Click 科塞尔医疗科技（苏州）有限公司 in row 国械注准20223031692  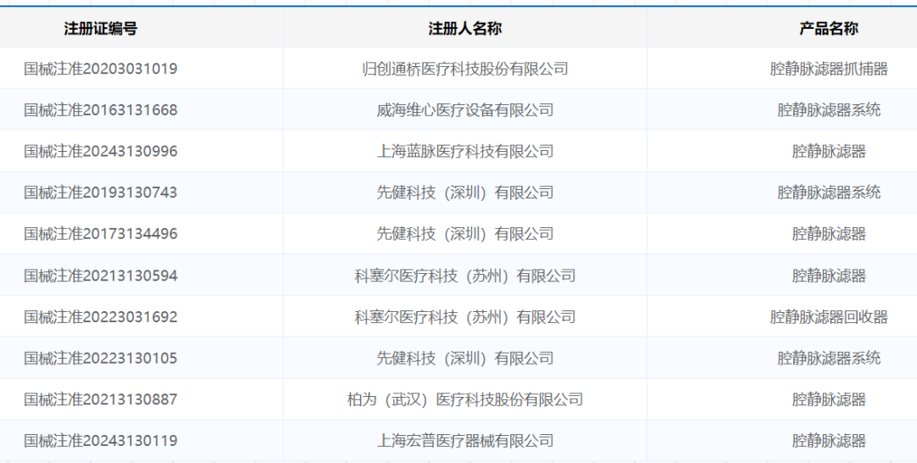[465, 317]
